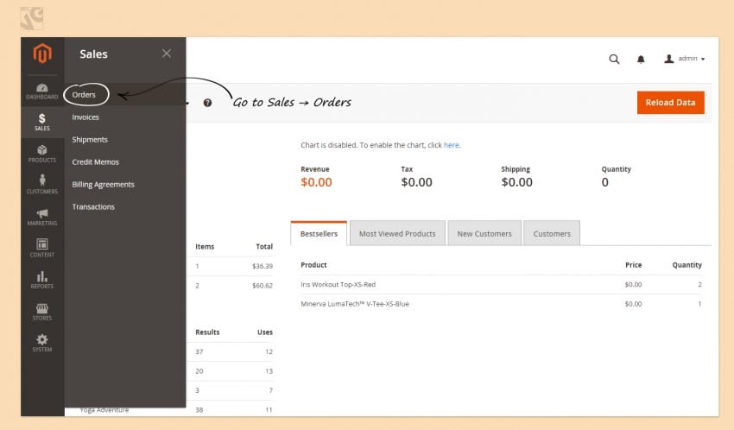This screenshot has width=734, height=430.
Task: Click the help question mark icon
Action: [x=207, y=103]
